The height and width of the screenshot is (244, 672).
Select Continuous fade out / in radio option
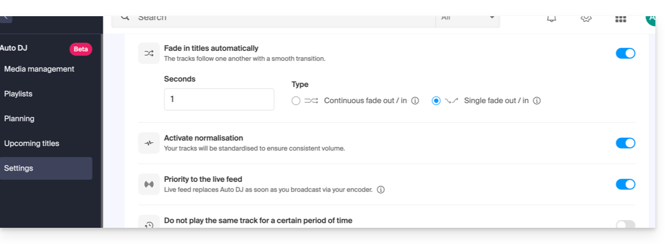[296, 101]
